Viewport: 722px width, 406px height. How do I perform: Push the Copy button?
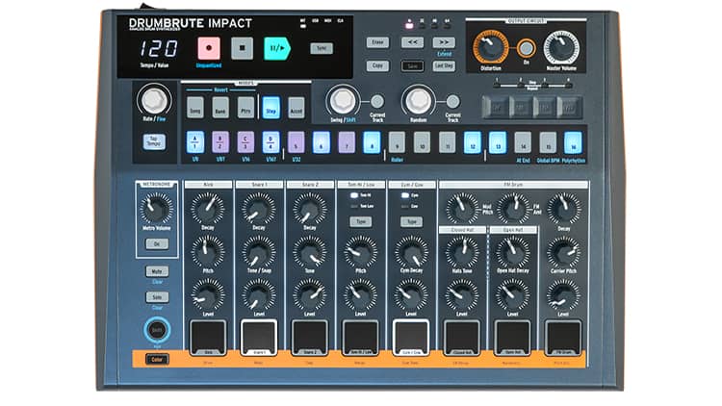pos(377,65)
